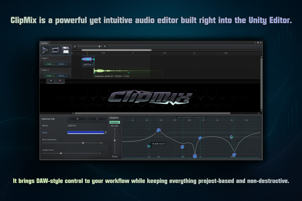
Task: Disable the Equalizer via its Enabled toggle
Action: (115, 122)
